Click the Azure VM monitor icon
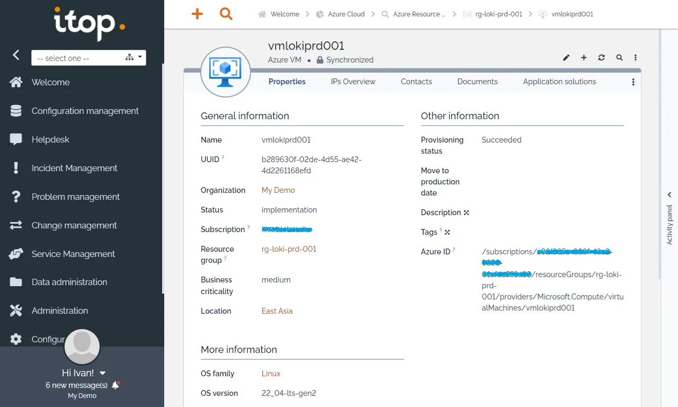 225,72
